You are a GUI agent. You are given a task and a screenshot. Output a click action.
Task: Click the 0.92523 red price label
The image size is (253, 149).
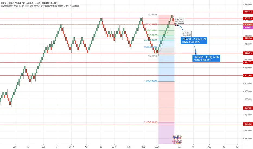point(248,18)
